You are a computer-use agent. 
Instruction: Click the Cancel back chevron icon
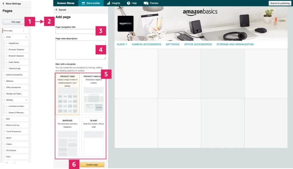click(56, 10)
